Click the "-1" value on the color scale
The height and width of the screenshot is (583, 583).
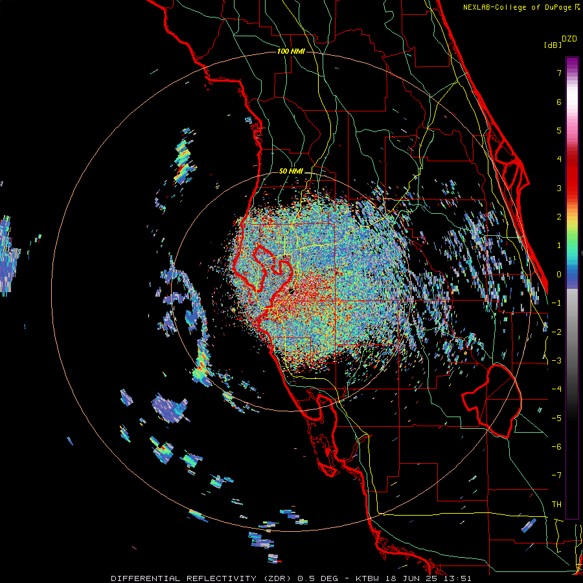pyautogui.click(x=556, y=303)
